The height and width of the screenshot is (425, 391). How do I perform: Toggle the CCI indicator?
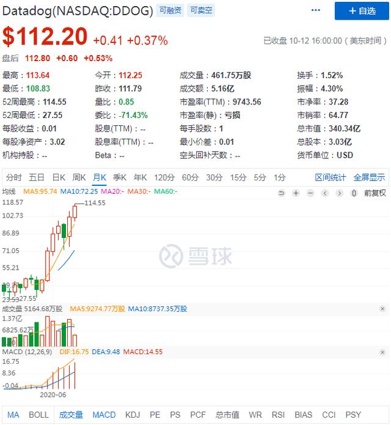(x=329, y=415)
